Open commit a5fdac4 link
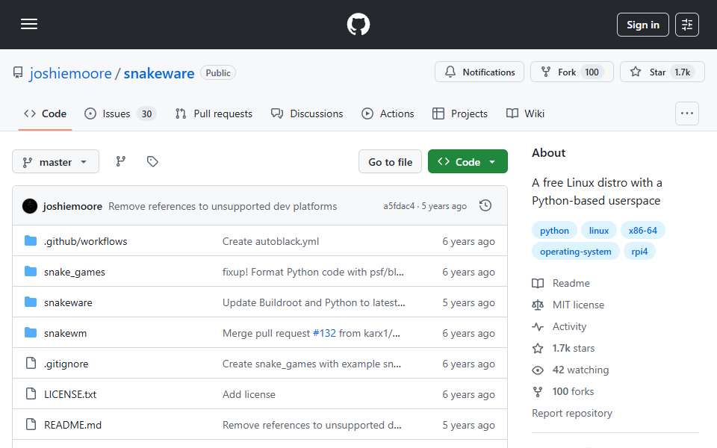 coord(399,206)
